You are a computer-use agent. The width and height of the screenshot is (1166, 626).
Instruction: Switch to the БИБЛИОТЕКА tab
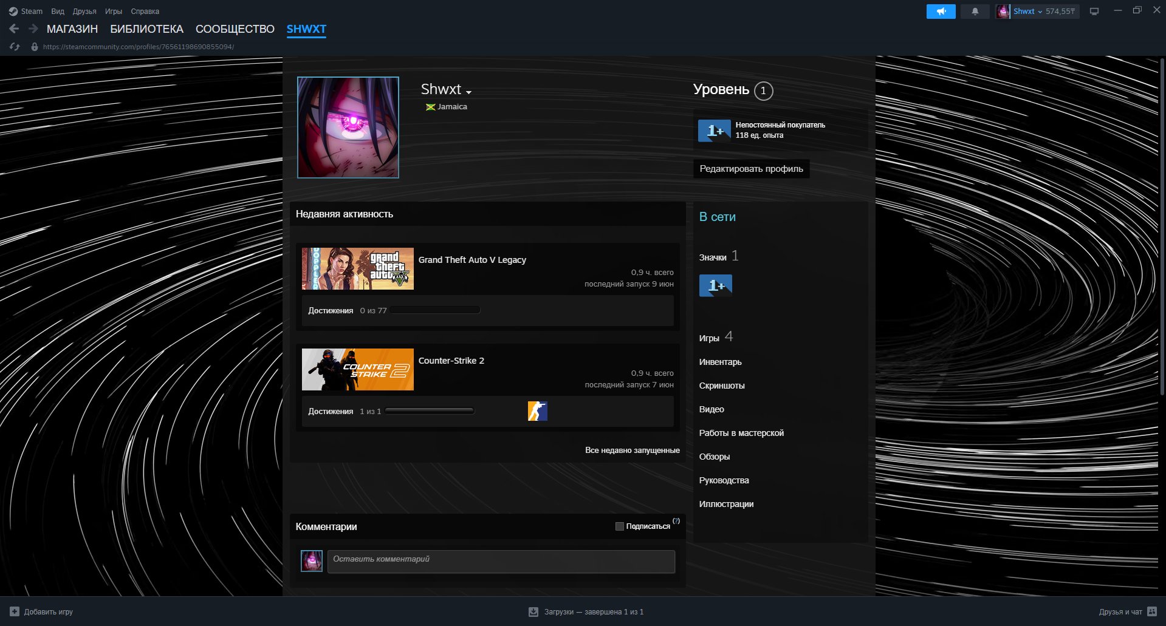click(146, 29)
